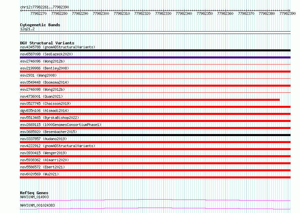300x213 pixels.
Task: Open variant esv2746098 (Wong2012b)
Action: coord(42,89)
